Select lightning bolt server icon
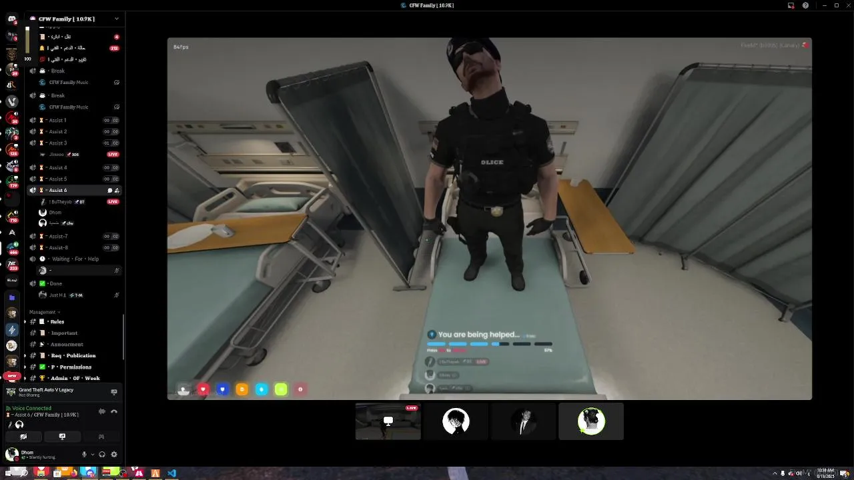The image size is (854, 480). point(11,329)
